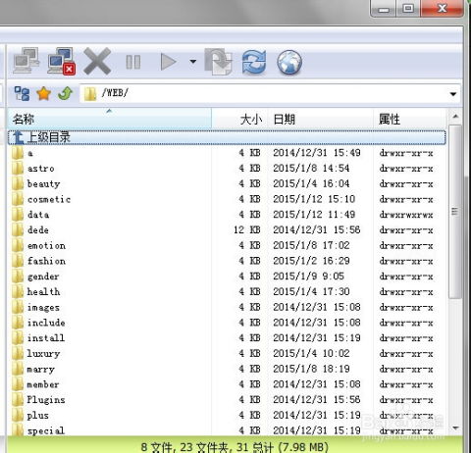Click the file list vertical scrollbar thumb
Screen dimensions: 471x453
click(x=455, y=211)
